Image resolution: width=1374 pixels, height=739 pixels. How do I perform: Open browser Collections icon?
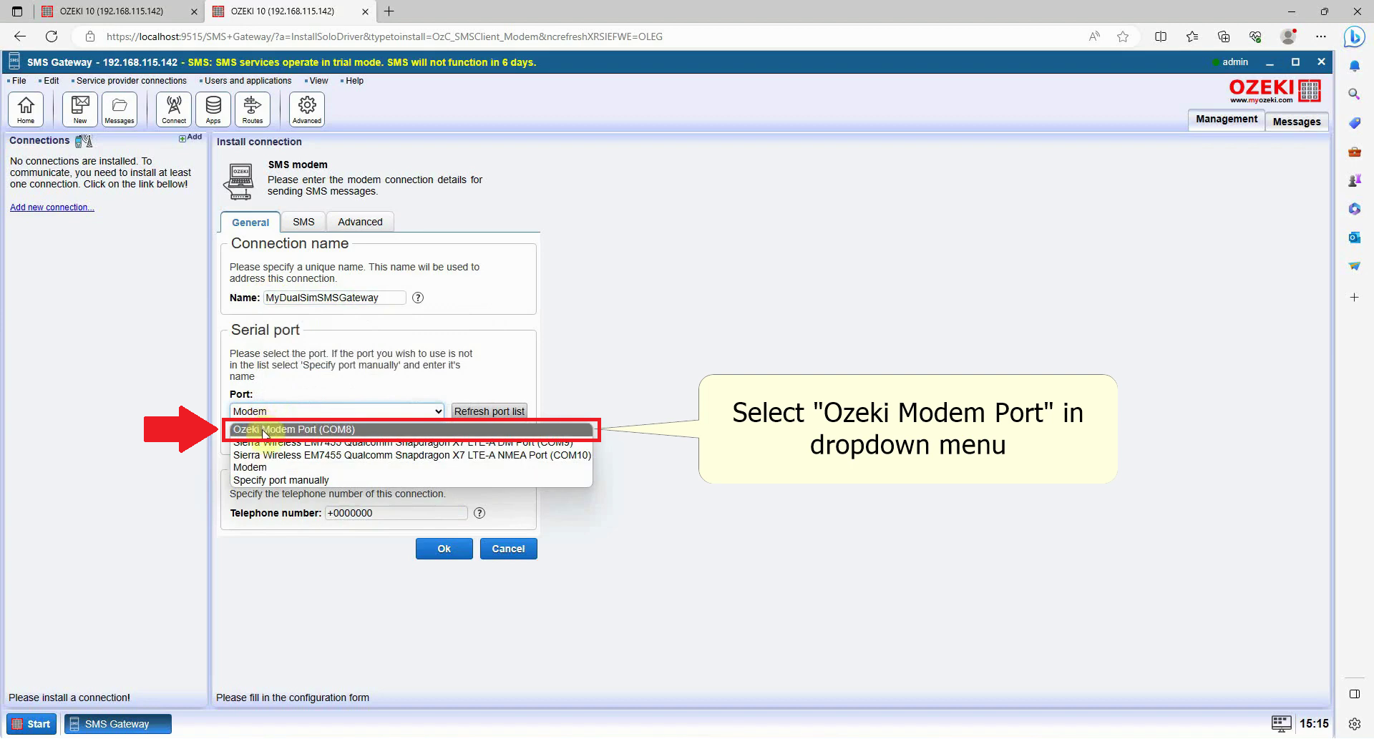coord(1224,36)
